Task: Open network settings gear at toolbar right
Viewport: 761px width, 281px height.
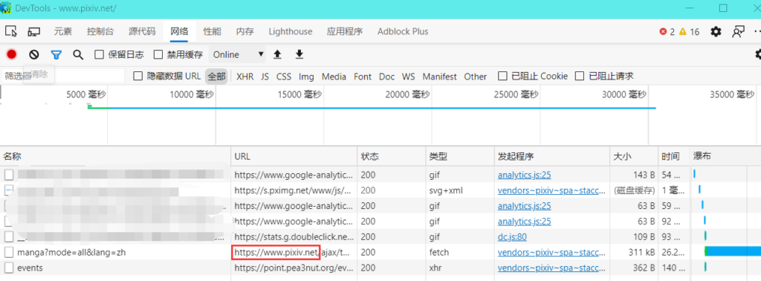Action: tap(758, 54)
